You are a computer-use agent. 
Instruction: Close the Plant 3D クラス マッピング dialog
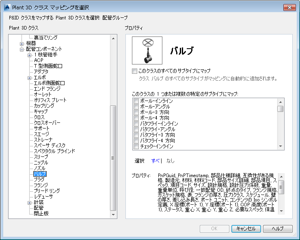point(289,7)
